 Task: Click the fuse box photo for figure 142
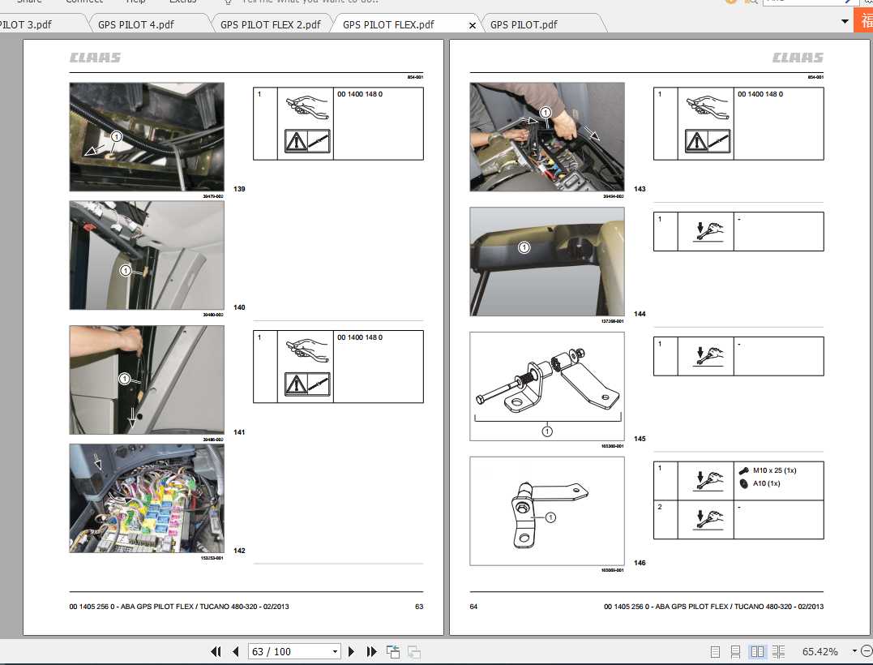(147, 498)
